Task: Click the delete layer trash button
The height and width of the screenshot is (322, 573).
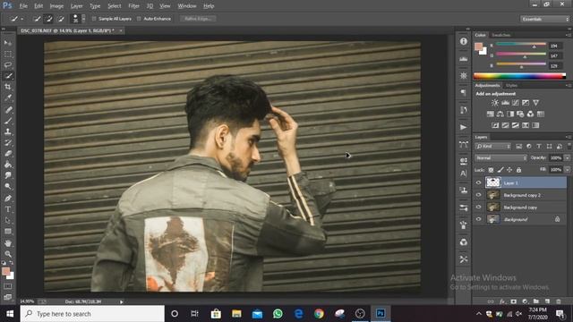Action: point(559,301)
